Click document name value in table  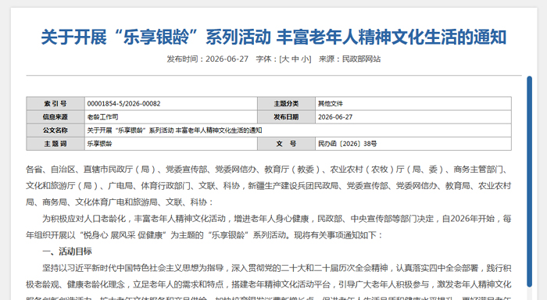tap(174, 130)
